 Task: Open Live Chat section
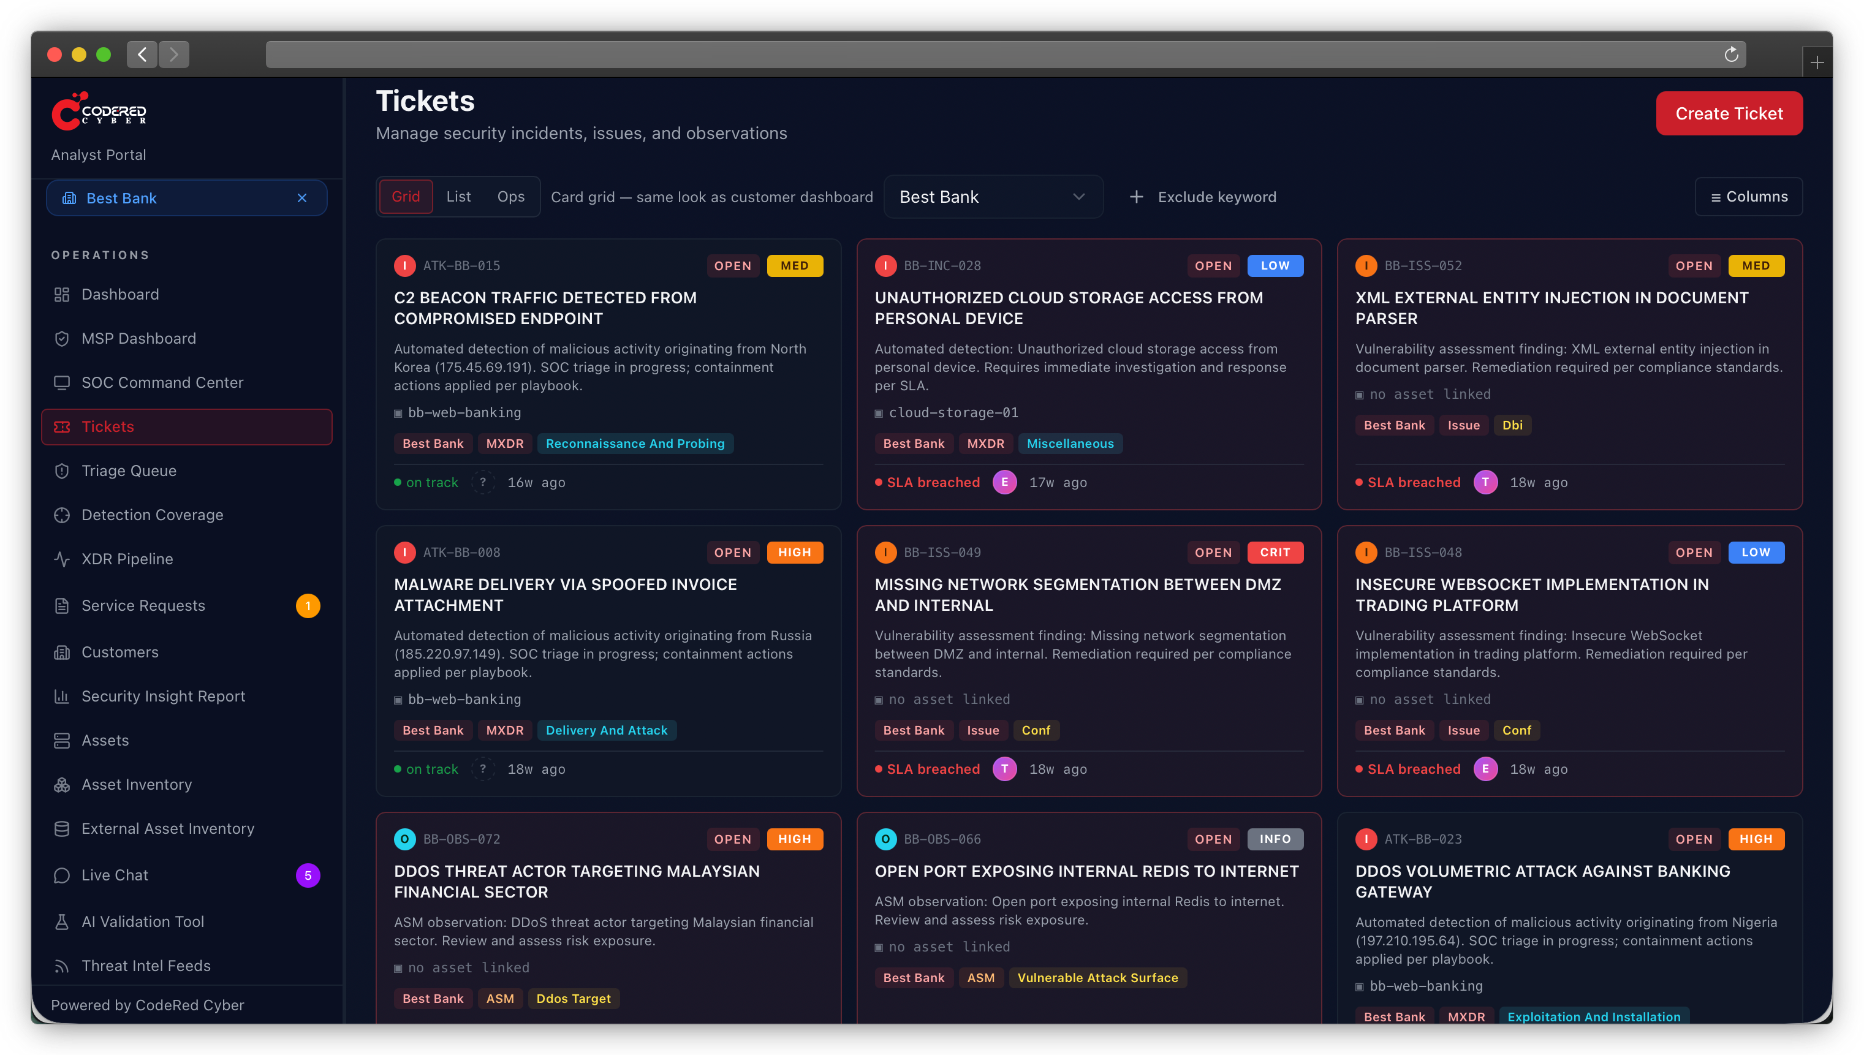[x=186, y=875]
